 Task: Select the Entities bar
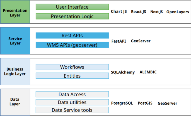point(72,76)
